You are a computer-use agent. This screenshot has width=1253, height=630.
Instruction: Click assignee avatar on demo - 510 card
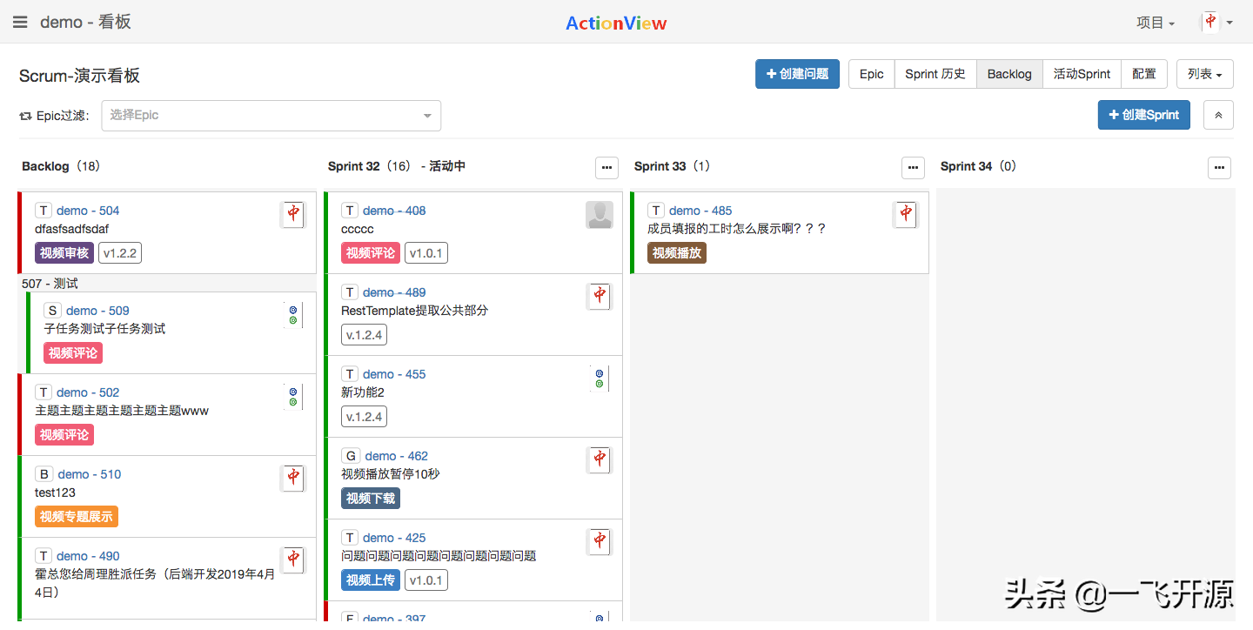pos(294,479)
